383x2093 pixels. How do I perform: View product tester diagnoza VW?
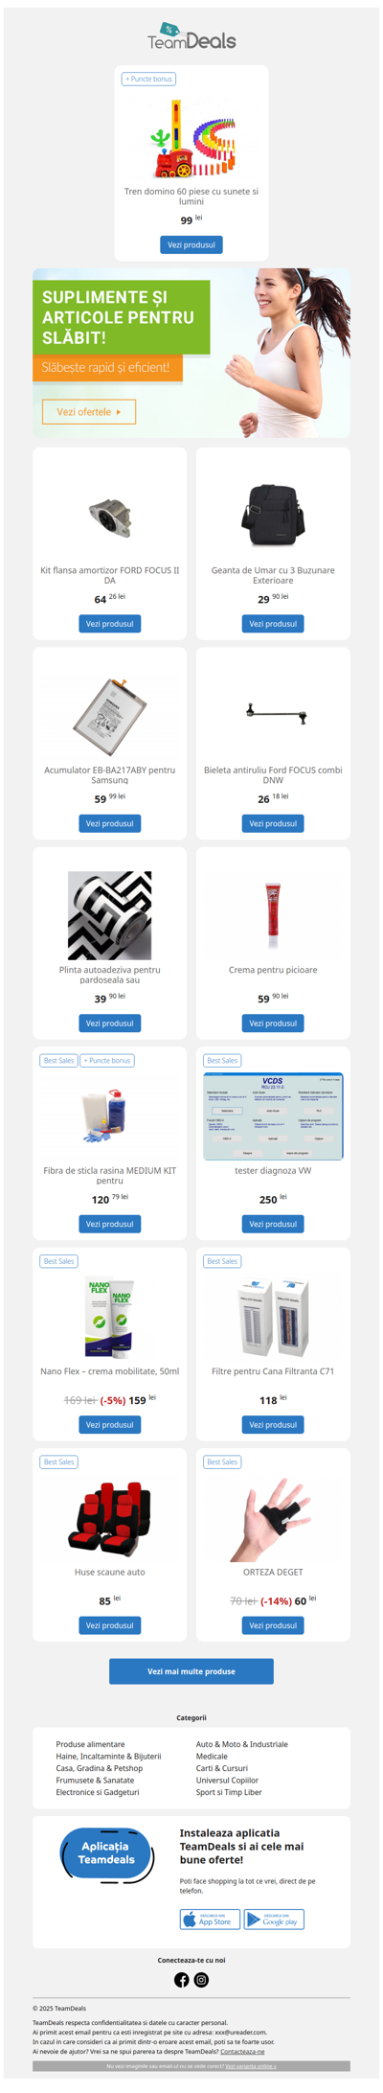point(273,1224)
